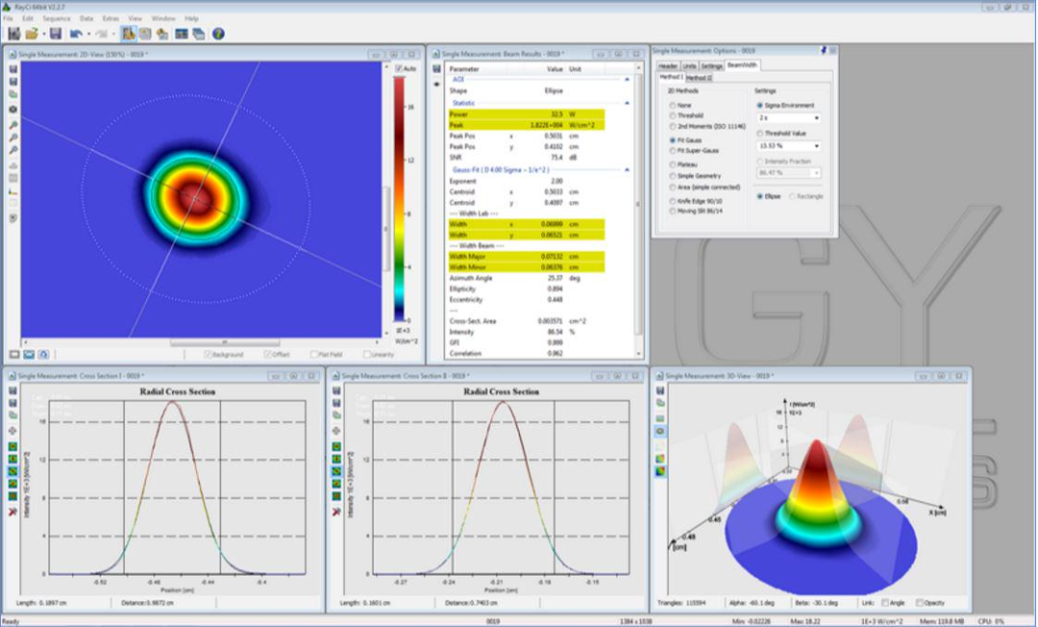Click the open folder icon in main toolbar

tap(33, 34)
